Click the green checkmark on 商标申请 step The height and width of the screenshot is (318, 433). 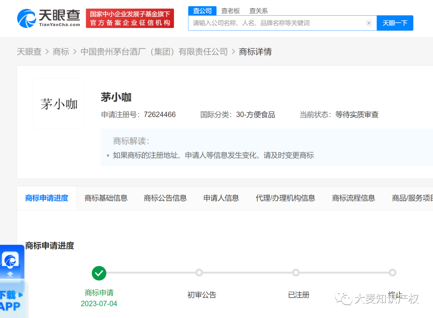click(x=99, y=273)
